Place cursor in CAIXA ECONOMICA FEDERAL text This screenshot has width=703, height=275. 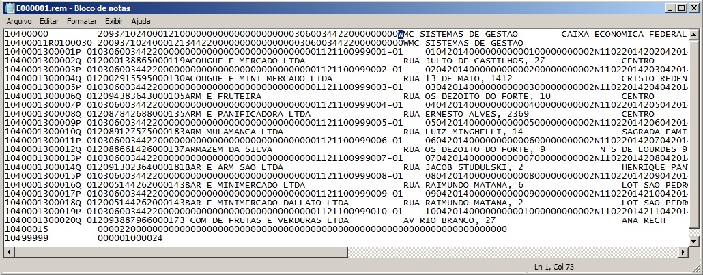[622, 34]
